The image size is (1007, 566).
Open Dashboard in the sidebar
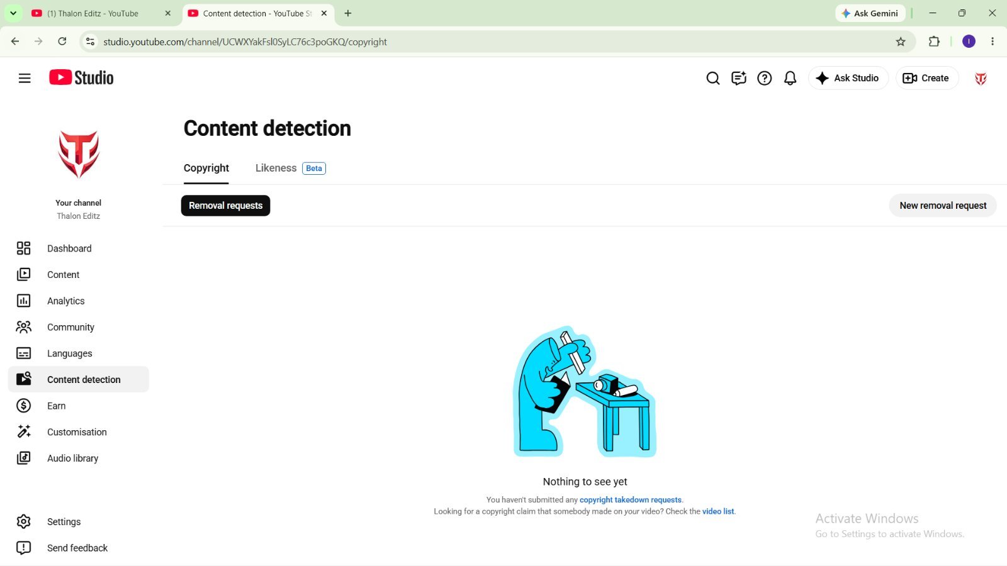(79, 248)
